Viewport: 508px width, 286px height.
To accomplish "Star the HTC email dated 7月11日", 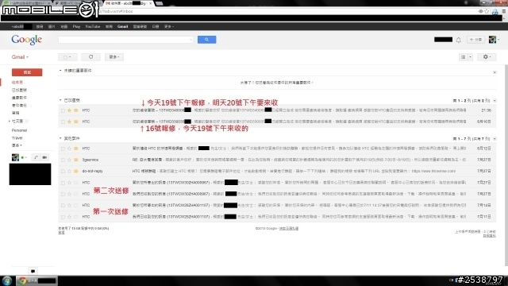I will click(x=69, y=217).
